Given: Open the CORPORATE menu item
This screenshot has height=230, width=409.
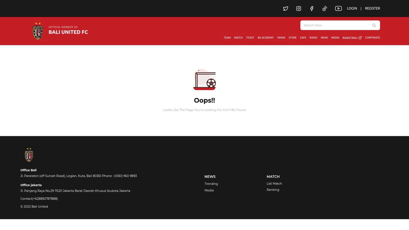Looking at the screenshot, I should click(373, 38).
